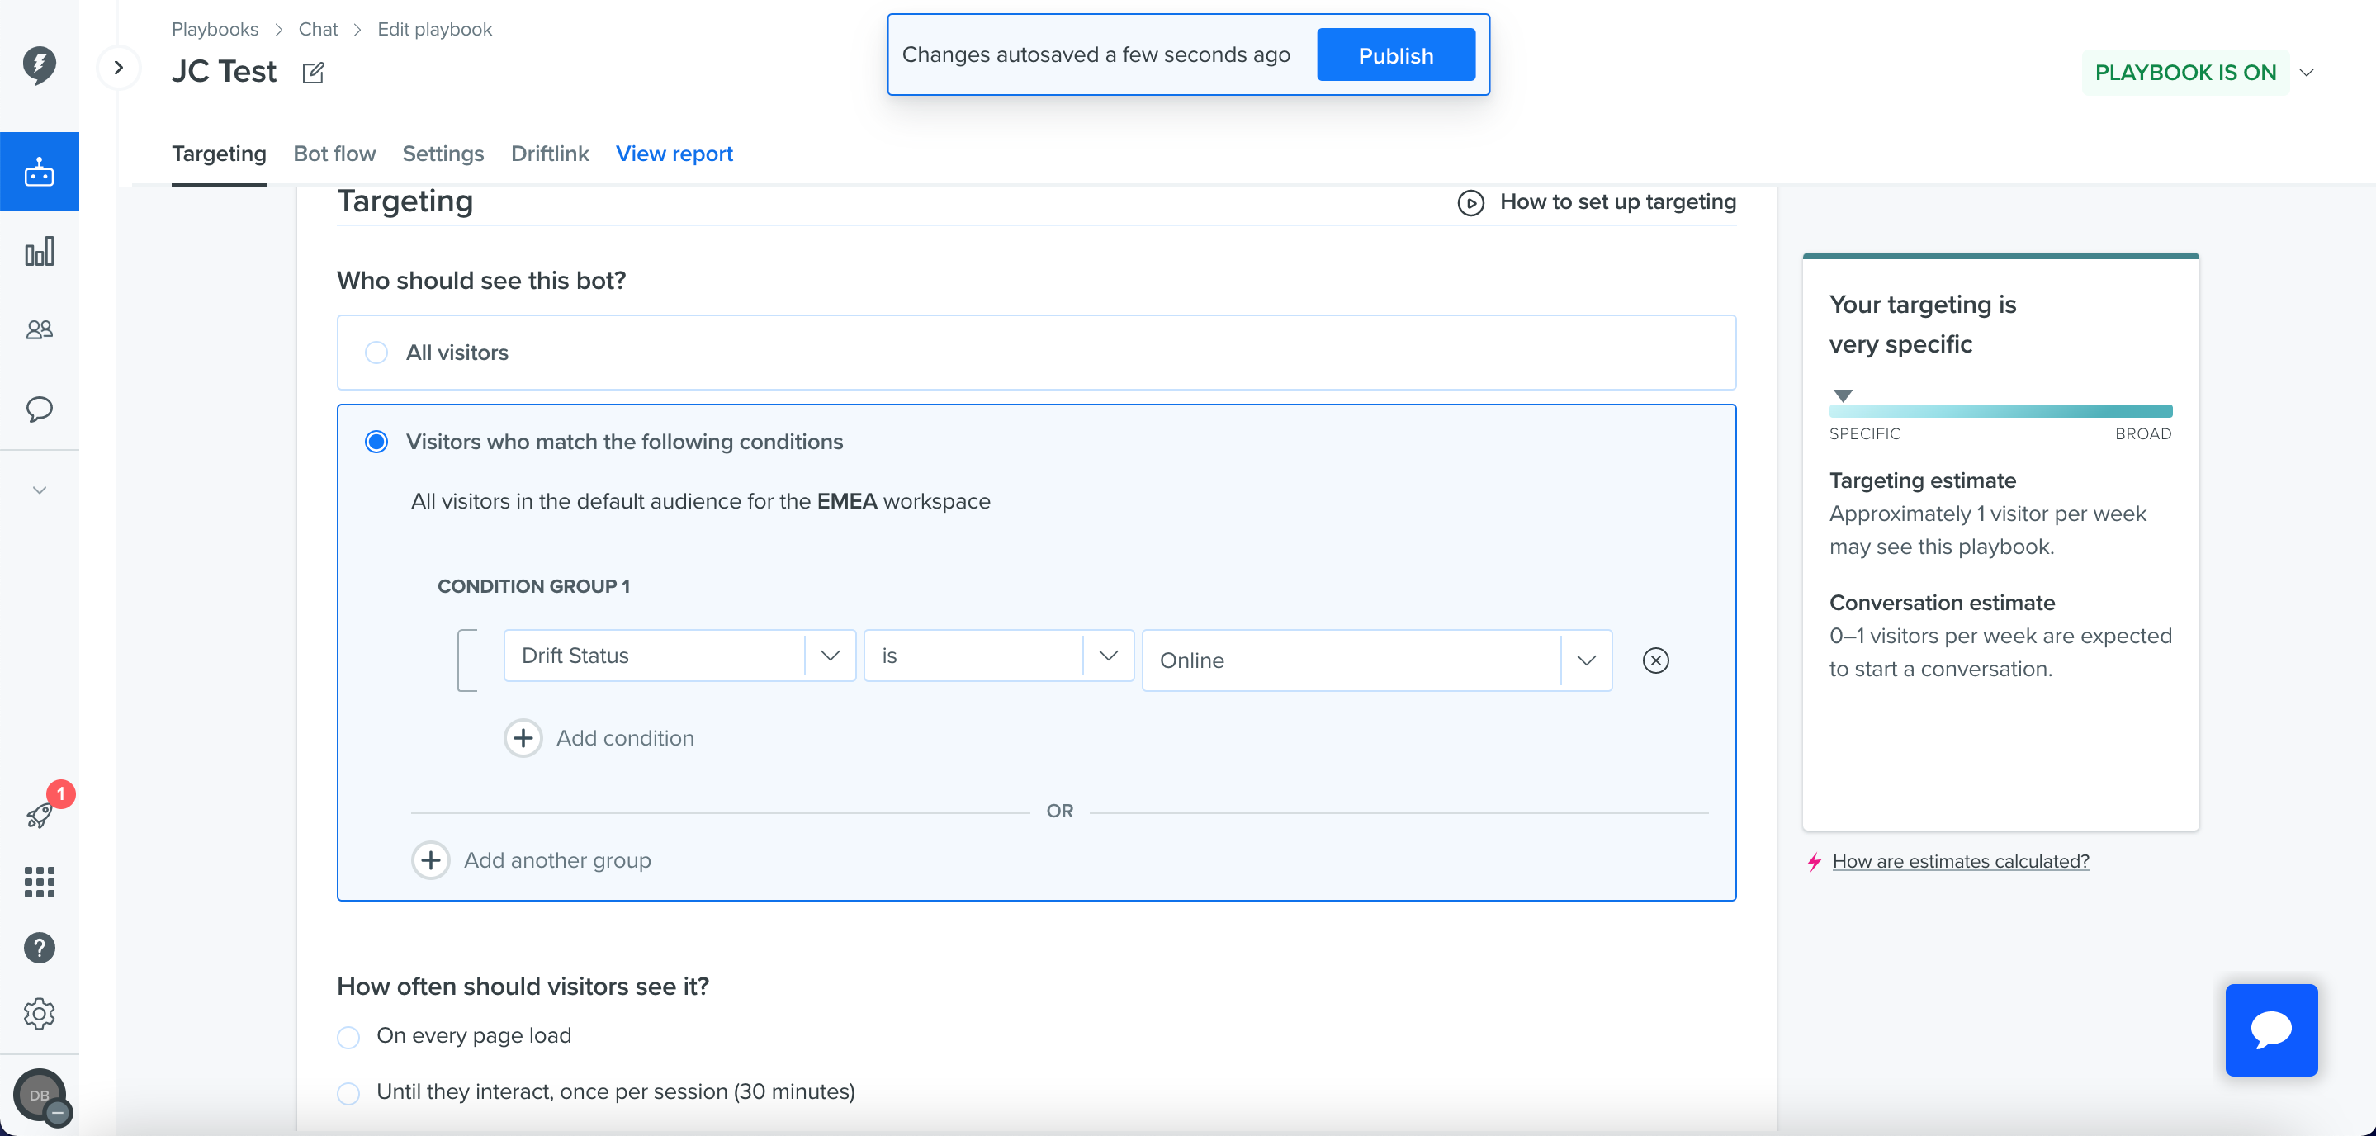Open the Playbooks bot icon in sidebar
Viewport: 2376px width, 1136px height.
pyautogui.click(x=39, y=173)
